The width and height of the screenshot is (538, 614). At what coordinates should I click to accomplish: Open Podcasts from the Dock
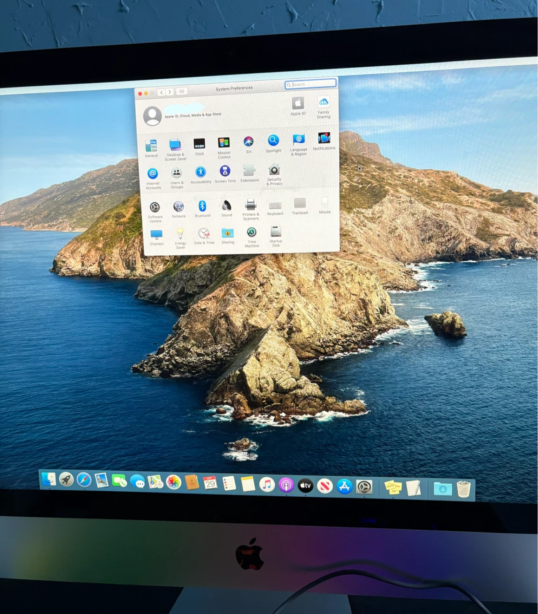click(x=286, y=485)
